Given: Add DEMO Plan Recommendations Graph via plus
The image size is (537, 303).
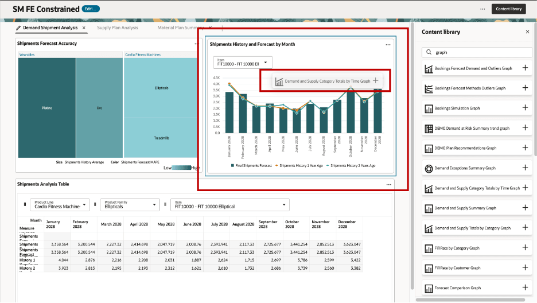Looking at the screenshot, I should click(525, 148).
